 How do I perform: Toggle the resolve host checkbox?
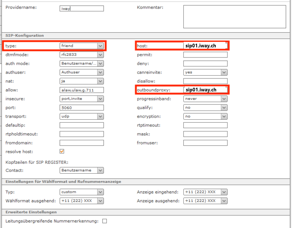pos(62,151)
